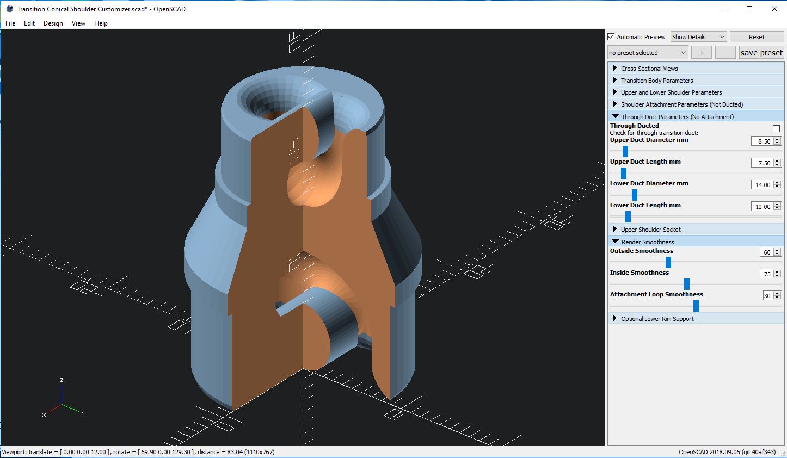Minimize the OpenSCAD window
The width and height of the screenshot is (787, 458).
click(x=725, y=9)
